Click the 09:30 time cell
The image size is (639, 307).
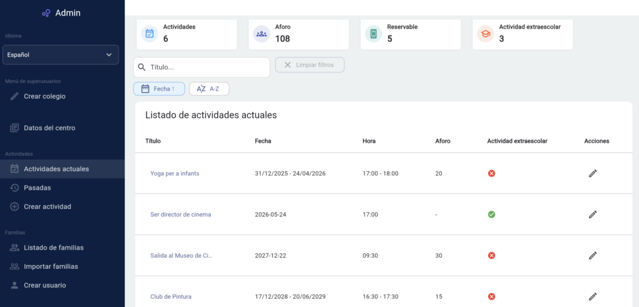[x=369, y=256]
